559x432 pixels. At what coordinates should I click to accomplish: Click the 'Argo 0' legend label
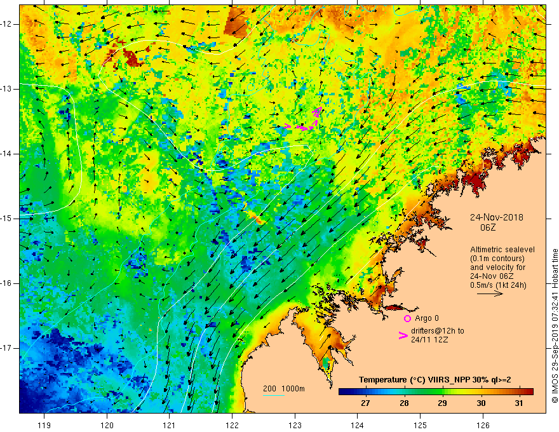pos(427,318)
